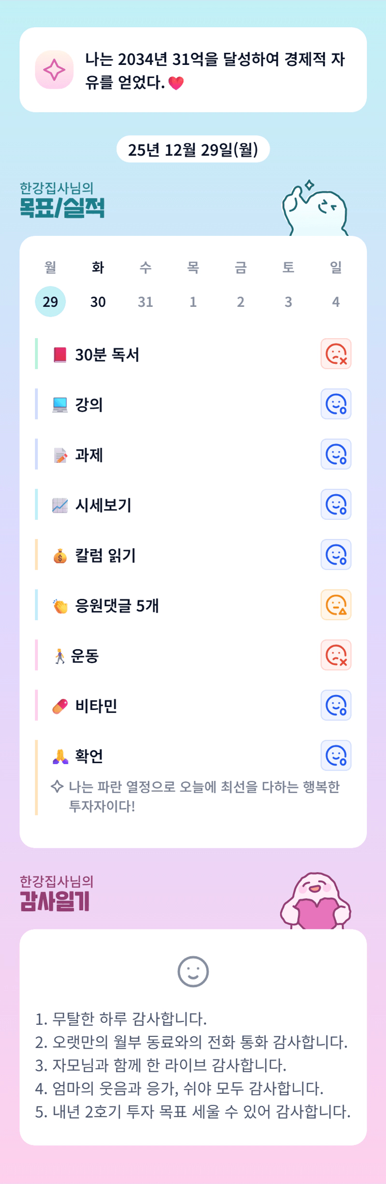Select Tuesday the 30th in week strip

point(98,302)
